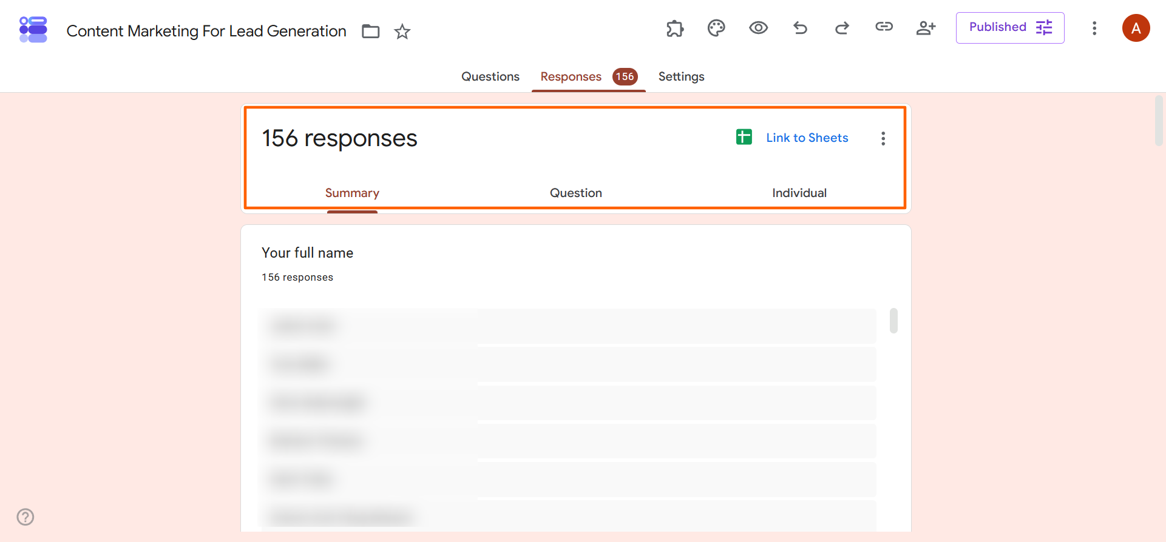Copy responder link icon
Screen dimensions: 1166x542
click(884, 27)
